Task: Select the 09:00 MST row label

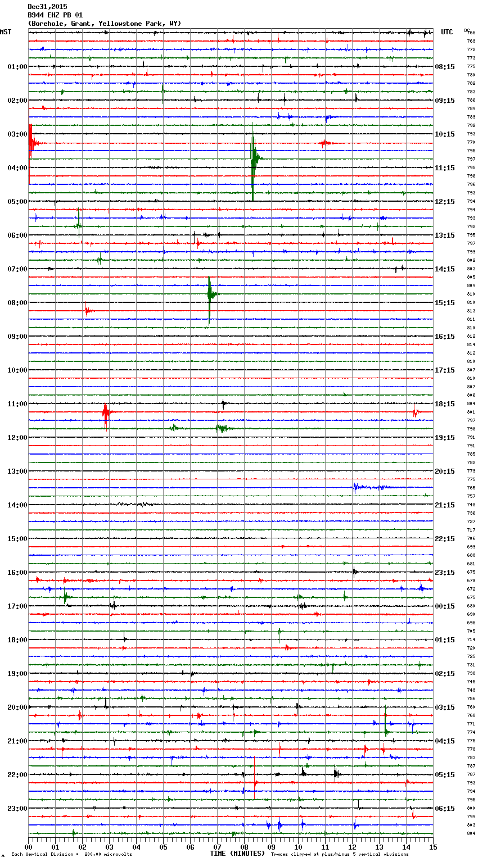Action: pyautogui.click(x=17, y=337)
